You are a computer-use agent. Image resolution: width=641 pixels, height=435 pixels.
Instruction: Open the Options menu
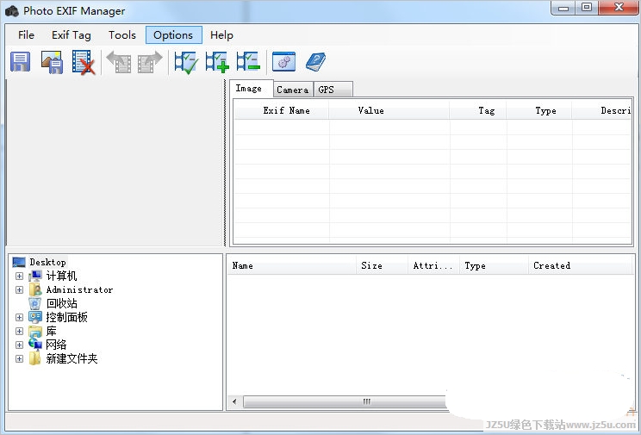tap(174, 35)
